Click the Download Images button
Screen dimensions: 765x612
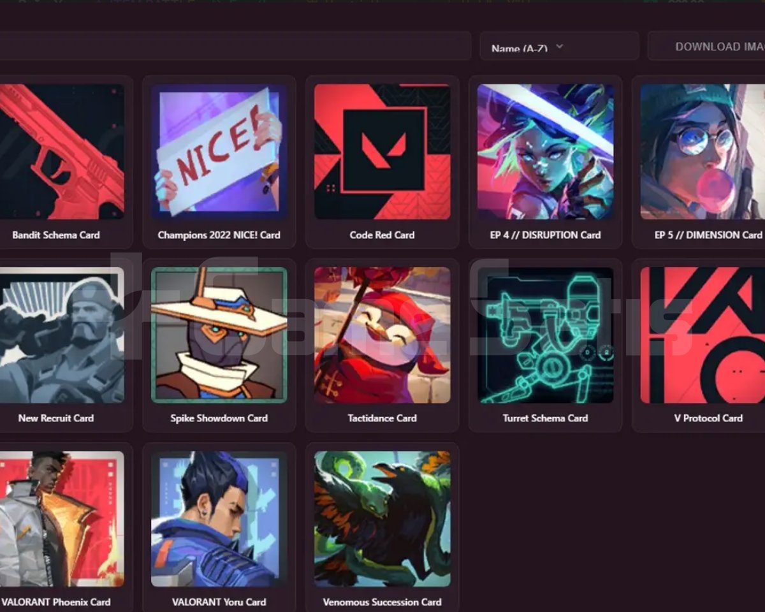(x=706, y=47)
